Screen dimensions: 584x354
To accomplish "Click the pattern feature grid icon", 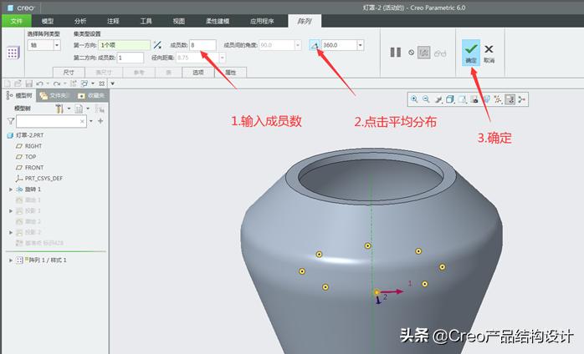I will 13,53.
